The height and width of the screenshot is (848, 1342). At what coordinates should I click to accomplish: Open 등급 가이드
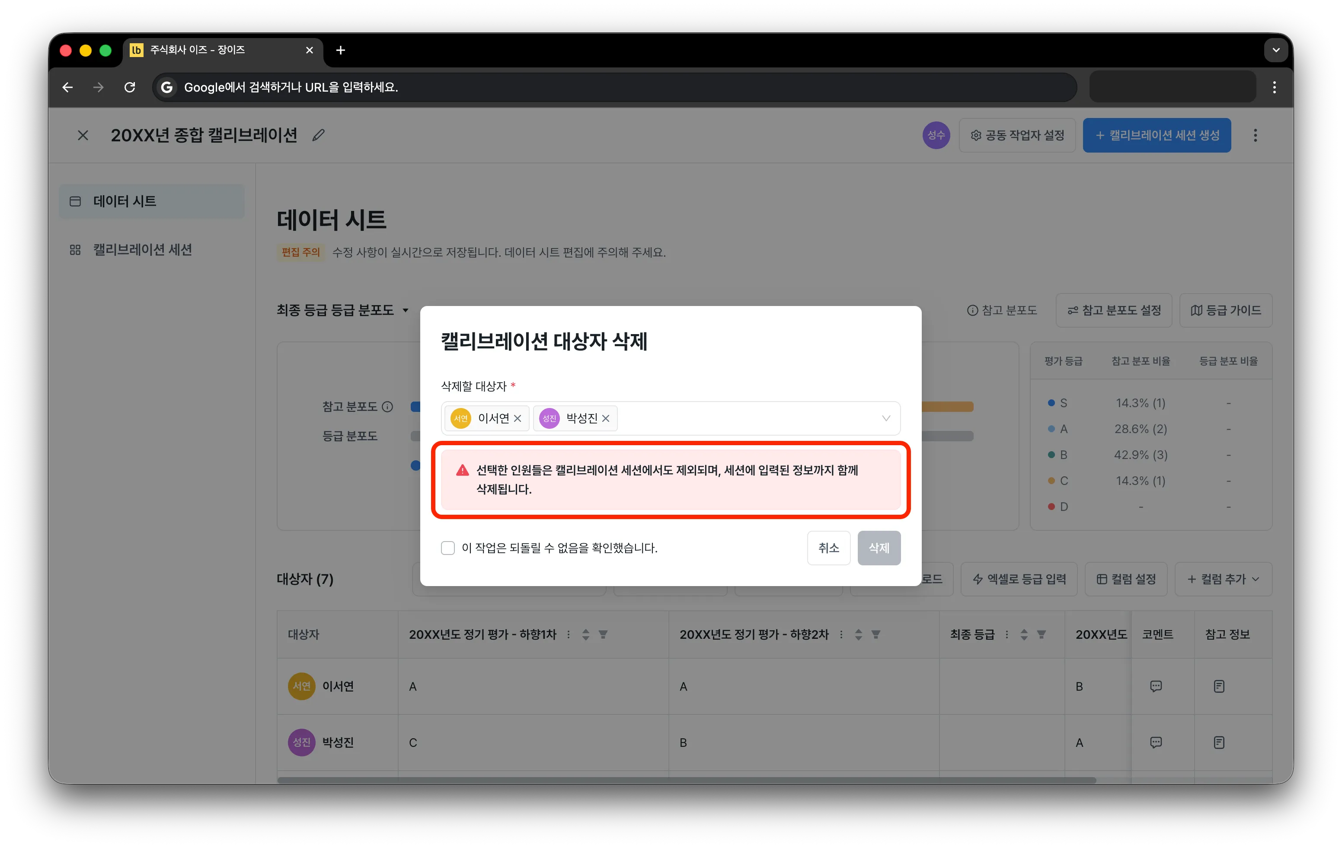[x=1226, y=310]
